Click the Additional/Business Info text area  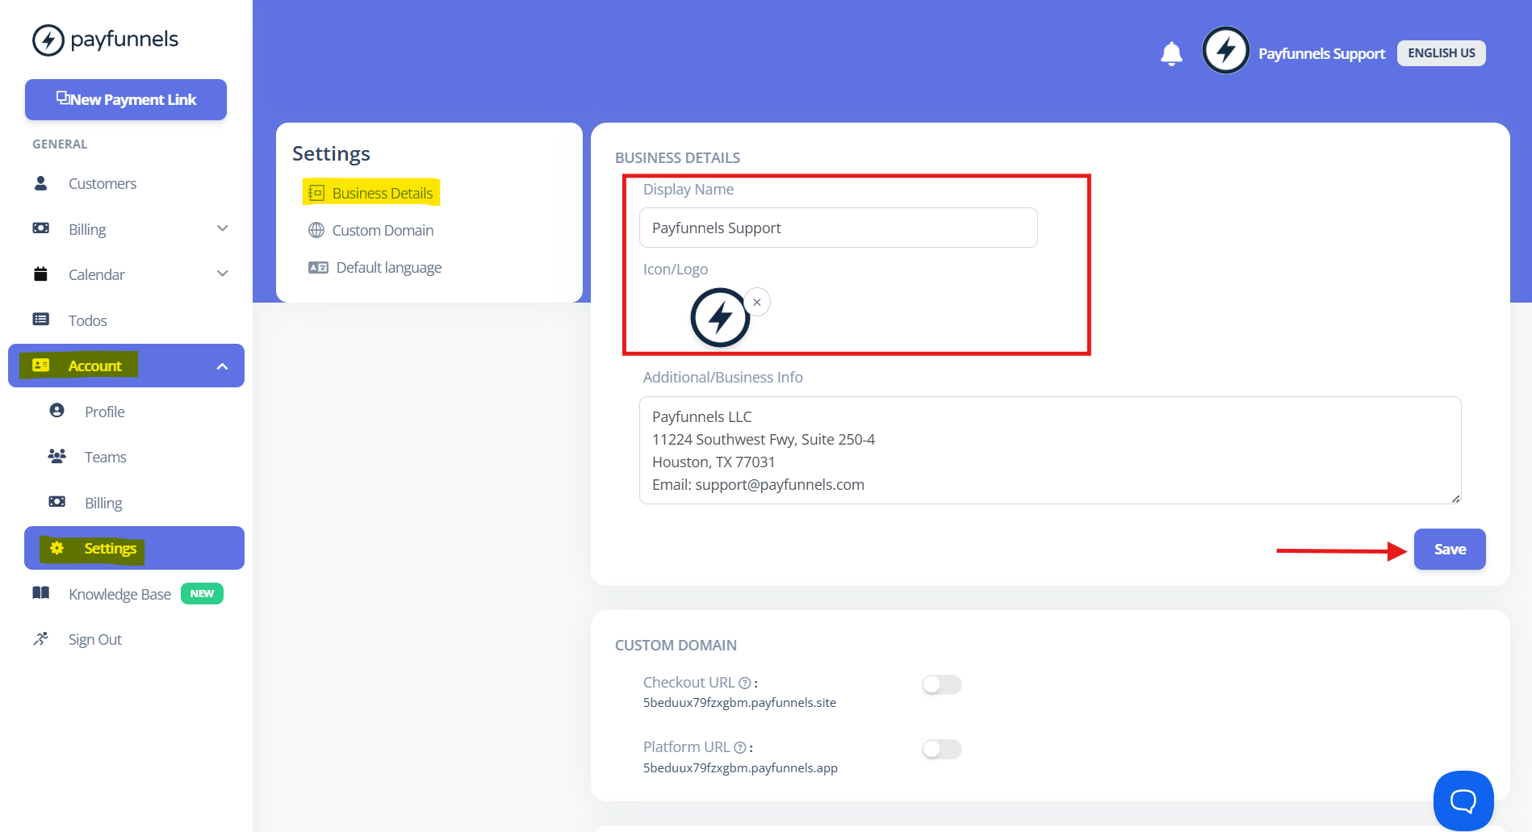1050,450
